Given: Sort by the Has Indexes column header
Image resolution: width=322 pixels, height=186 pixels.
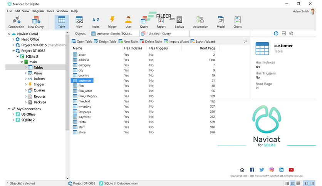Looking at the screenshot, I should [x=133, y=48].
